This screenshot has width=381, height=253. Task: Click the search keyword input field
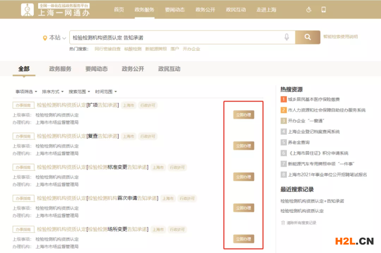[x=175, y=38]
